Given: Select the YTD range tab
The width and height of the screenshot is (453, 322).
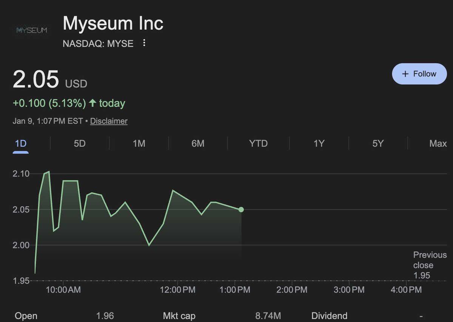Looking at the screenshot, I should (x=258, y=144).
